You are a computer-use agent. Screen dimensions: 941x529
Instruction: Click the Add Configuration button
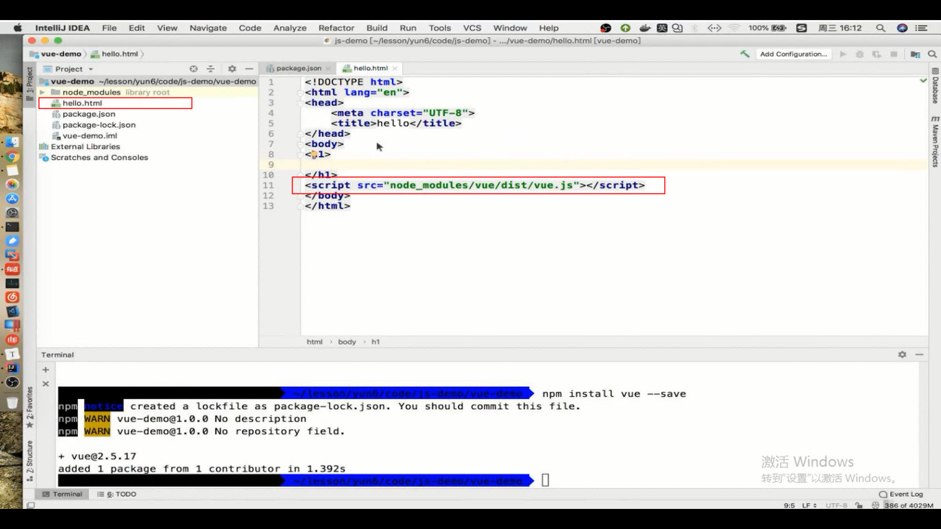[x=793, y=54]
